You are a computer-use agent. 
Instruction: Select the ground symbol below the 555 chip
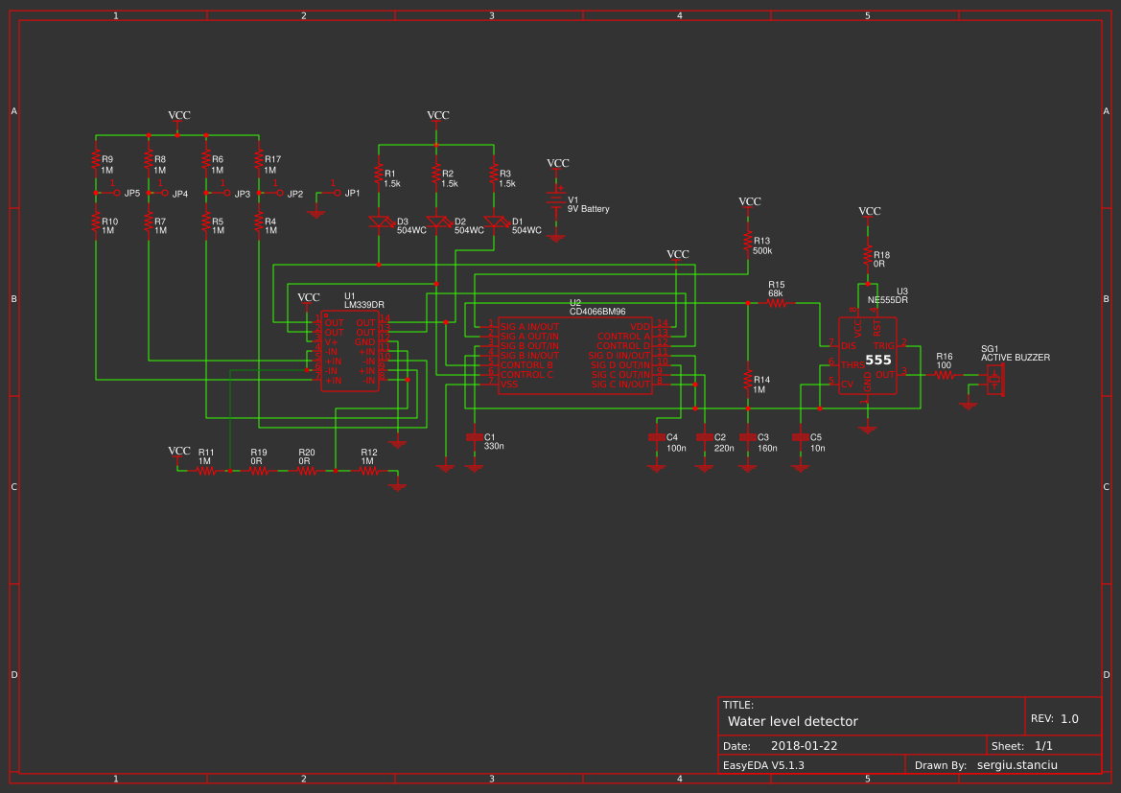(867, 430)
